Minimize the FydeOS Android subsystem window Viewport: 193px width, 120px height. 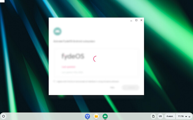(x=131, y=20)
